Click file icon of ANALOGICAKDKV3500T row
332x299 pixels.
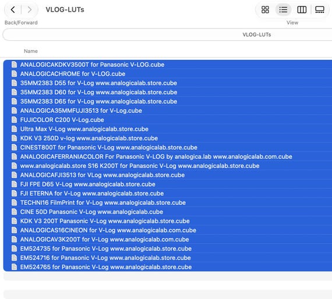pyautogui.click(x=14, y=65)
